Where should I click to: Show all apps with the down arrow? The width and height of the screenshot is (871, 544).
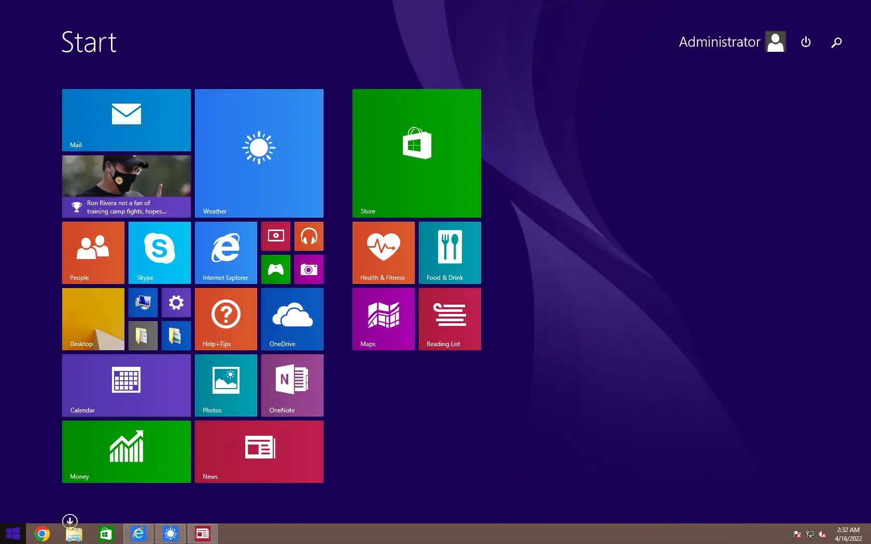click(x=70, y=521)
